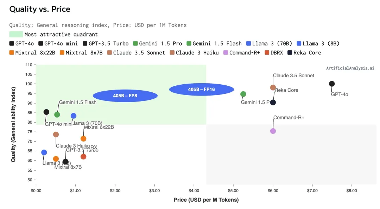The image size is (380, 209).
Task: Click the GPT-4o data point on chart
Action: tap(331, 84)
